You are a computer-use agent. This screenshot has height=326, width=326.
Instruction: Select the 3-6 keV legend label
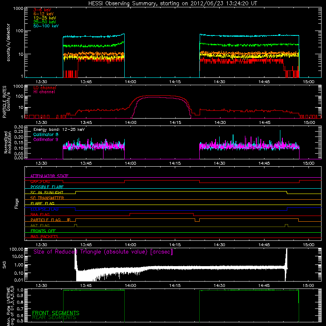tap(42, 10)
